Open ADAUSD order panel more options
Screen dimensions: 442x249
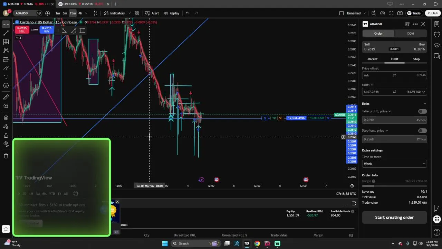(x=415, y=24)
